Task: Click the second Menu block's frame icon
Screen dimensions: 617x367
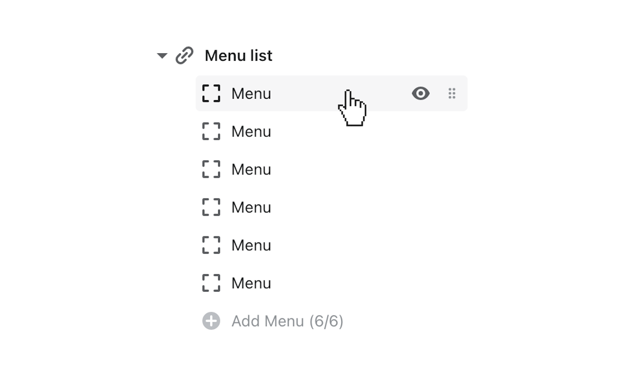Action: 211,132
